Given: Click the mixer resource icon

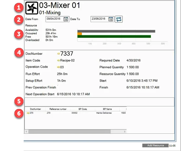Looking at the screenshot, I should 31,8.
